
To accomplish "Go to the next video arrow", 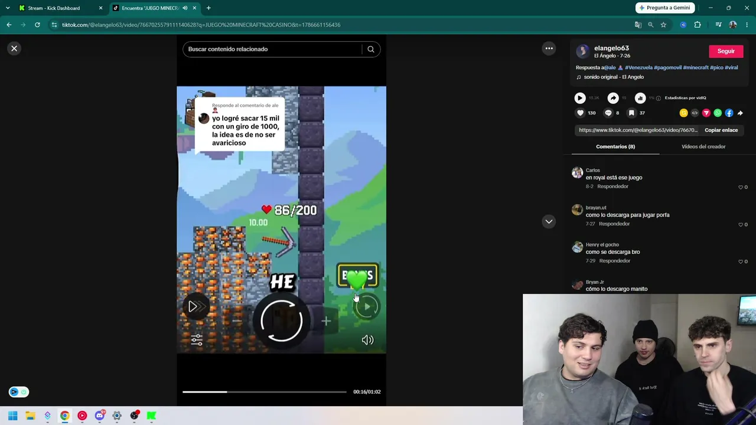I will [x=549, y=221].
